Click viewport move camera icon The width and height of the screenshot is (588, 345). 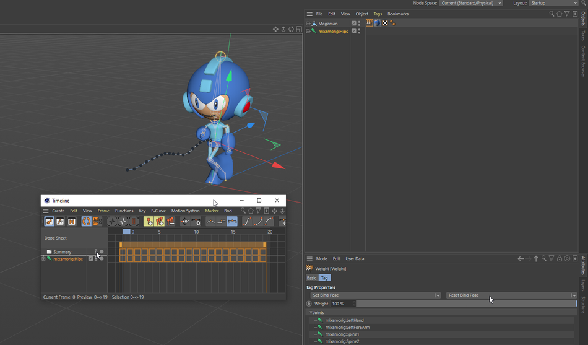point(275,29)
